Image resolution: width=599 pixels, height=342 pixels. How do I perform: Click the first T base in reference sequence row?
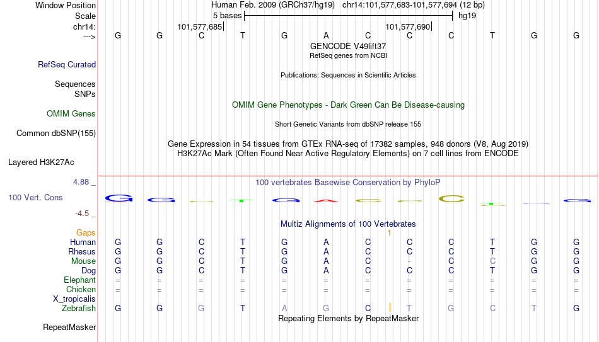click(243, 35)
